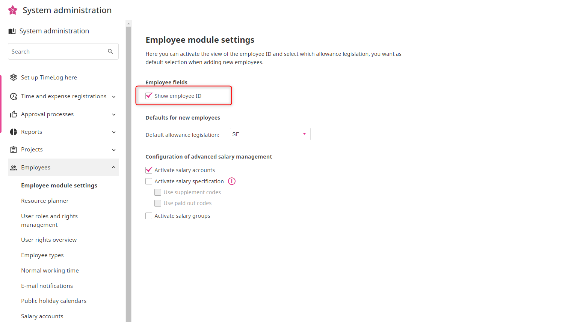Open Resource planner settings

45,201
